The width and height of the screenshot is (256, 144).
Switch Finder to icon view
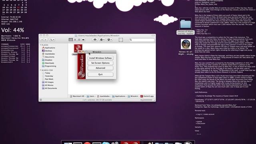71,40
